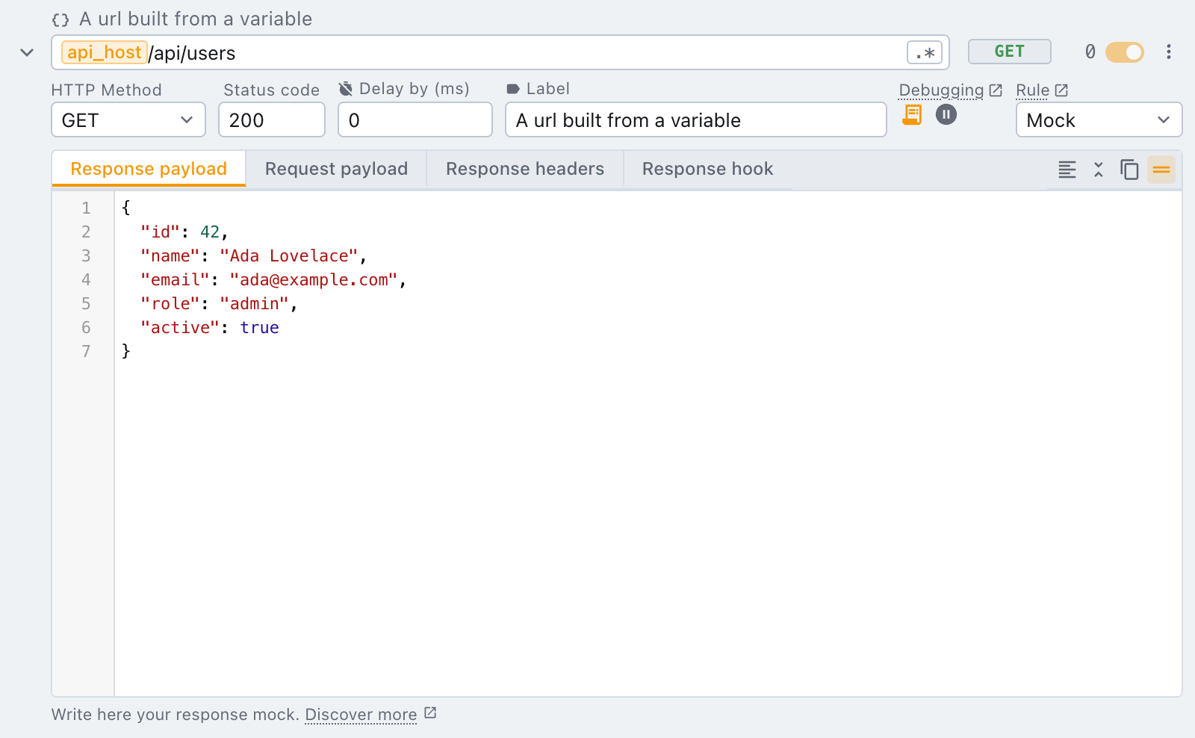Click the orange debugging log icon

coord(912,114)
